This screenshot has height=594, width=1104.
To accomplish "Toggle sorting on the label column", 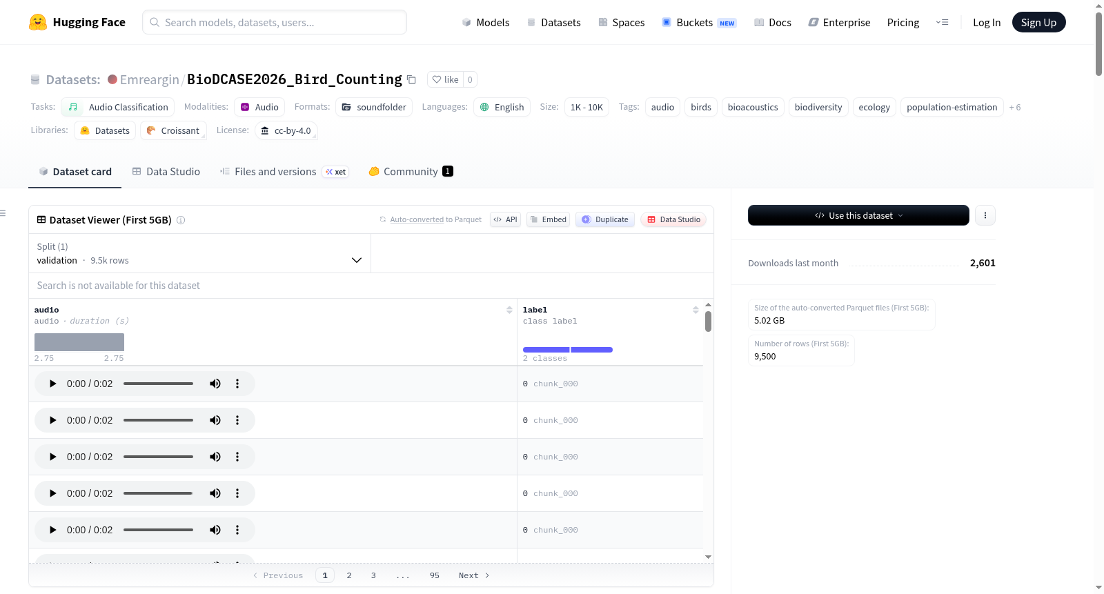I will 696,310.
